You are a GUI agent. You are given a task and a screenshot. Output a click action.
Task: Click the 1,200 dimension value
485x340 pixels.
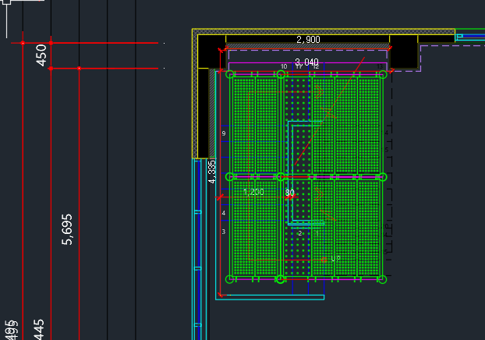pyautogui.click(x=253, y=192)
